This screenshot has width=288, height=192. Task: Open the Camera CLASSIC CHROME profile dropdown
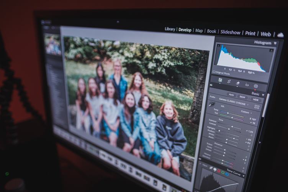coord(234,102)
